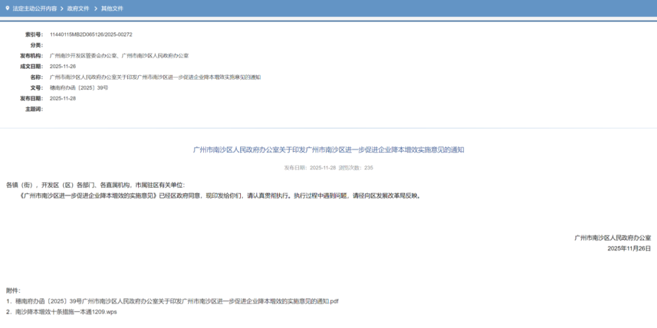This screenshot has width=657, height=328.
Task: Click the 成文日期 value 2025-11-26
Action: [x=63, y=66]
